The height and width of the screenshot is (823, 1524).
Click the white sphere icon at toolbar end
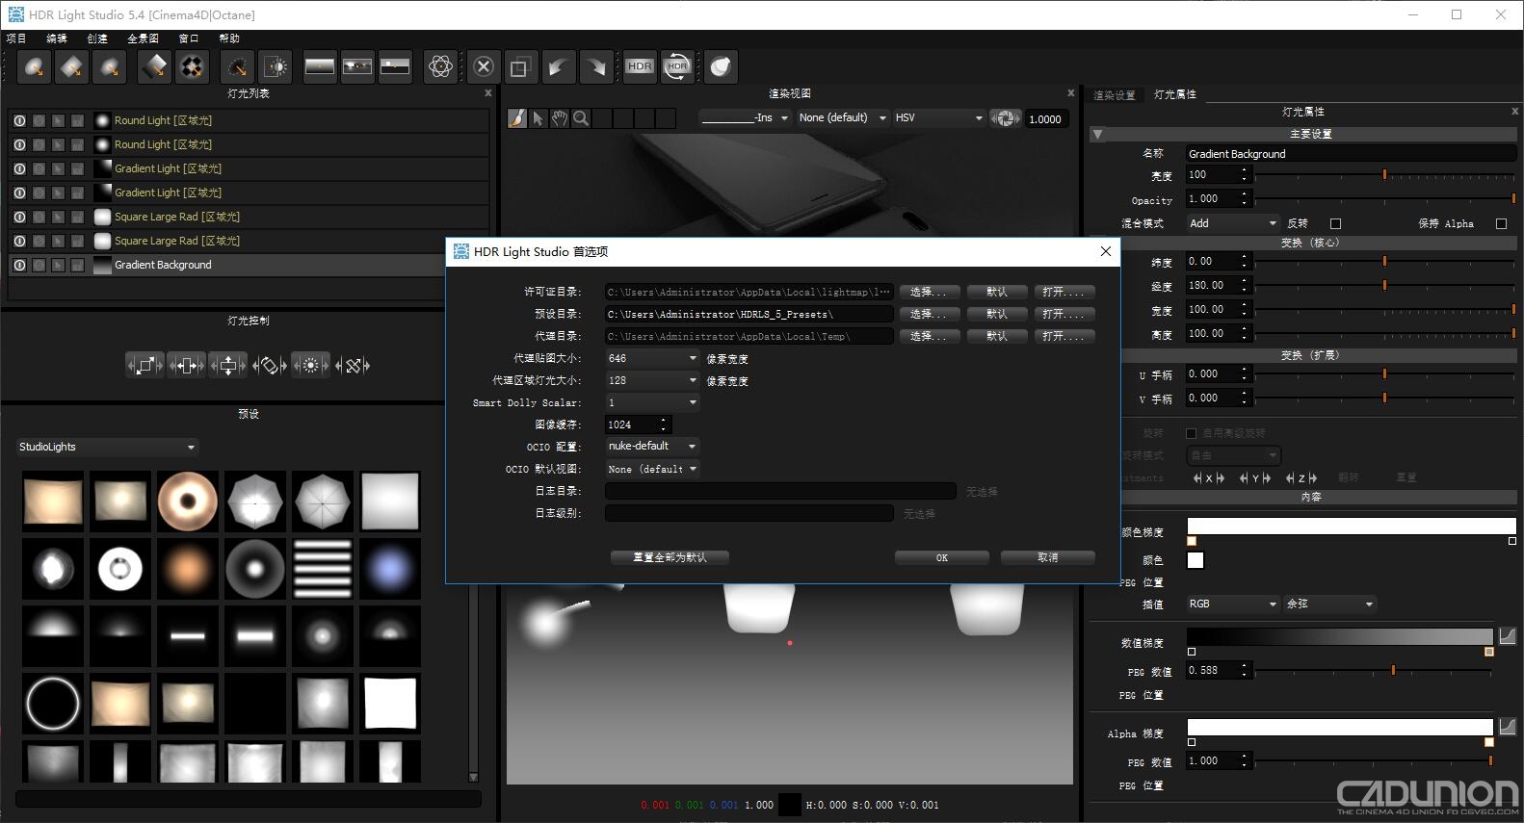coord(721,66)
